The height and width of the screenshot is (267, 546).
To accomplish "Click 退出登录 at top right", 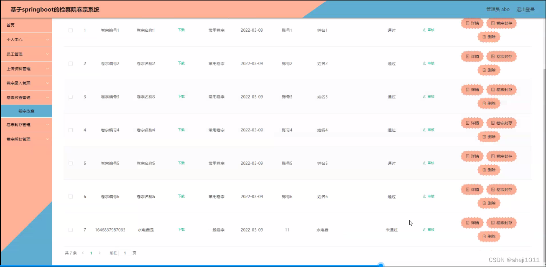I will (524, 9).
